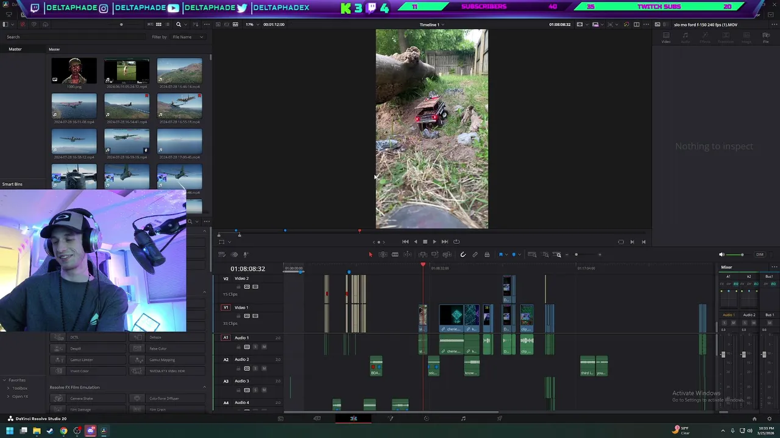
Task: Expand the Toolbox tree item
Action: [9, 388]
